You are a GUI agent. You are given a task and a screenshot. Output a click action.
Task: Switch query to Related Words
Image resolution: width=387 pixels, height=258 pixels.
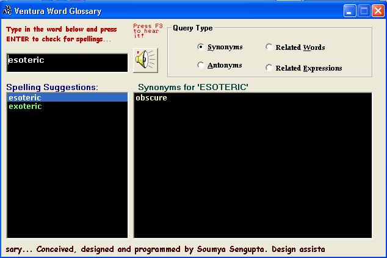[x=269, y=47]
